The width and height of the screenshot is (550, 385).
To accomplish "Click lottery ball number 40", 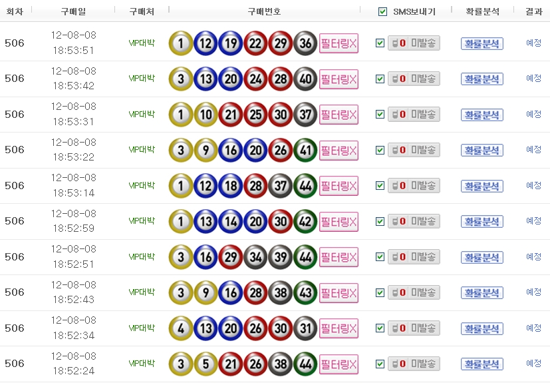I will [x=305, y=79].
